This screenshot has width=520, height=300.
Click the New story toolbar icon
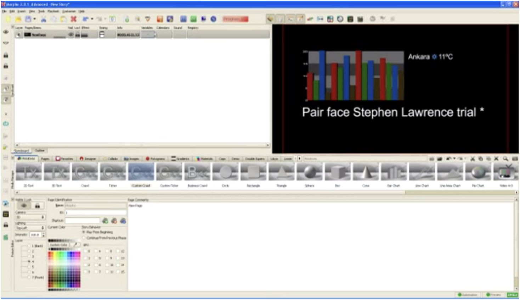(8, 19)
